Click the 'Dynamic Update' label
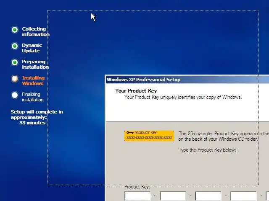Viewport: 269px width, 201px height. 32,48
